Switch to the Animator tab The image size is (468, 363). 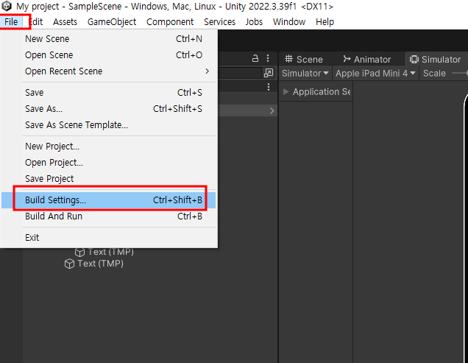pyautogui.click(x=366, y=59)
